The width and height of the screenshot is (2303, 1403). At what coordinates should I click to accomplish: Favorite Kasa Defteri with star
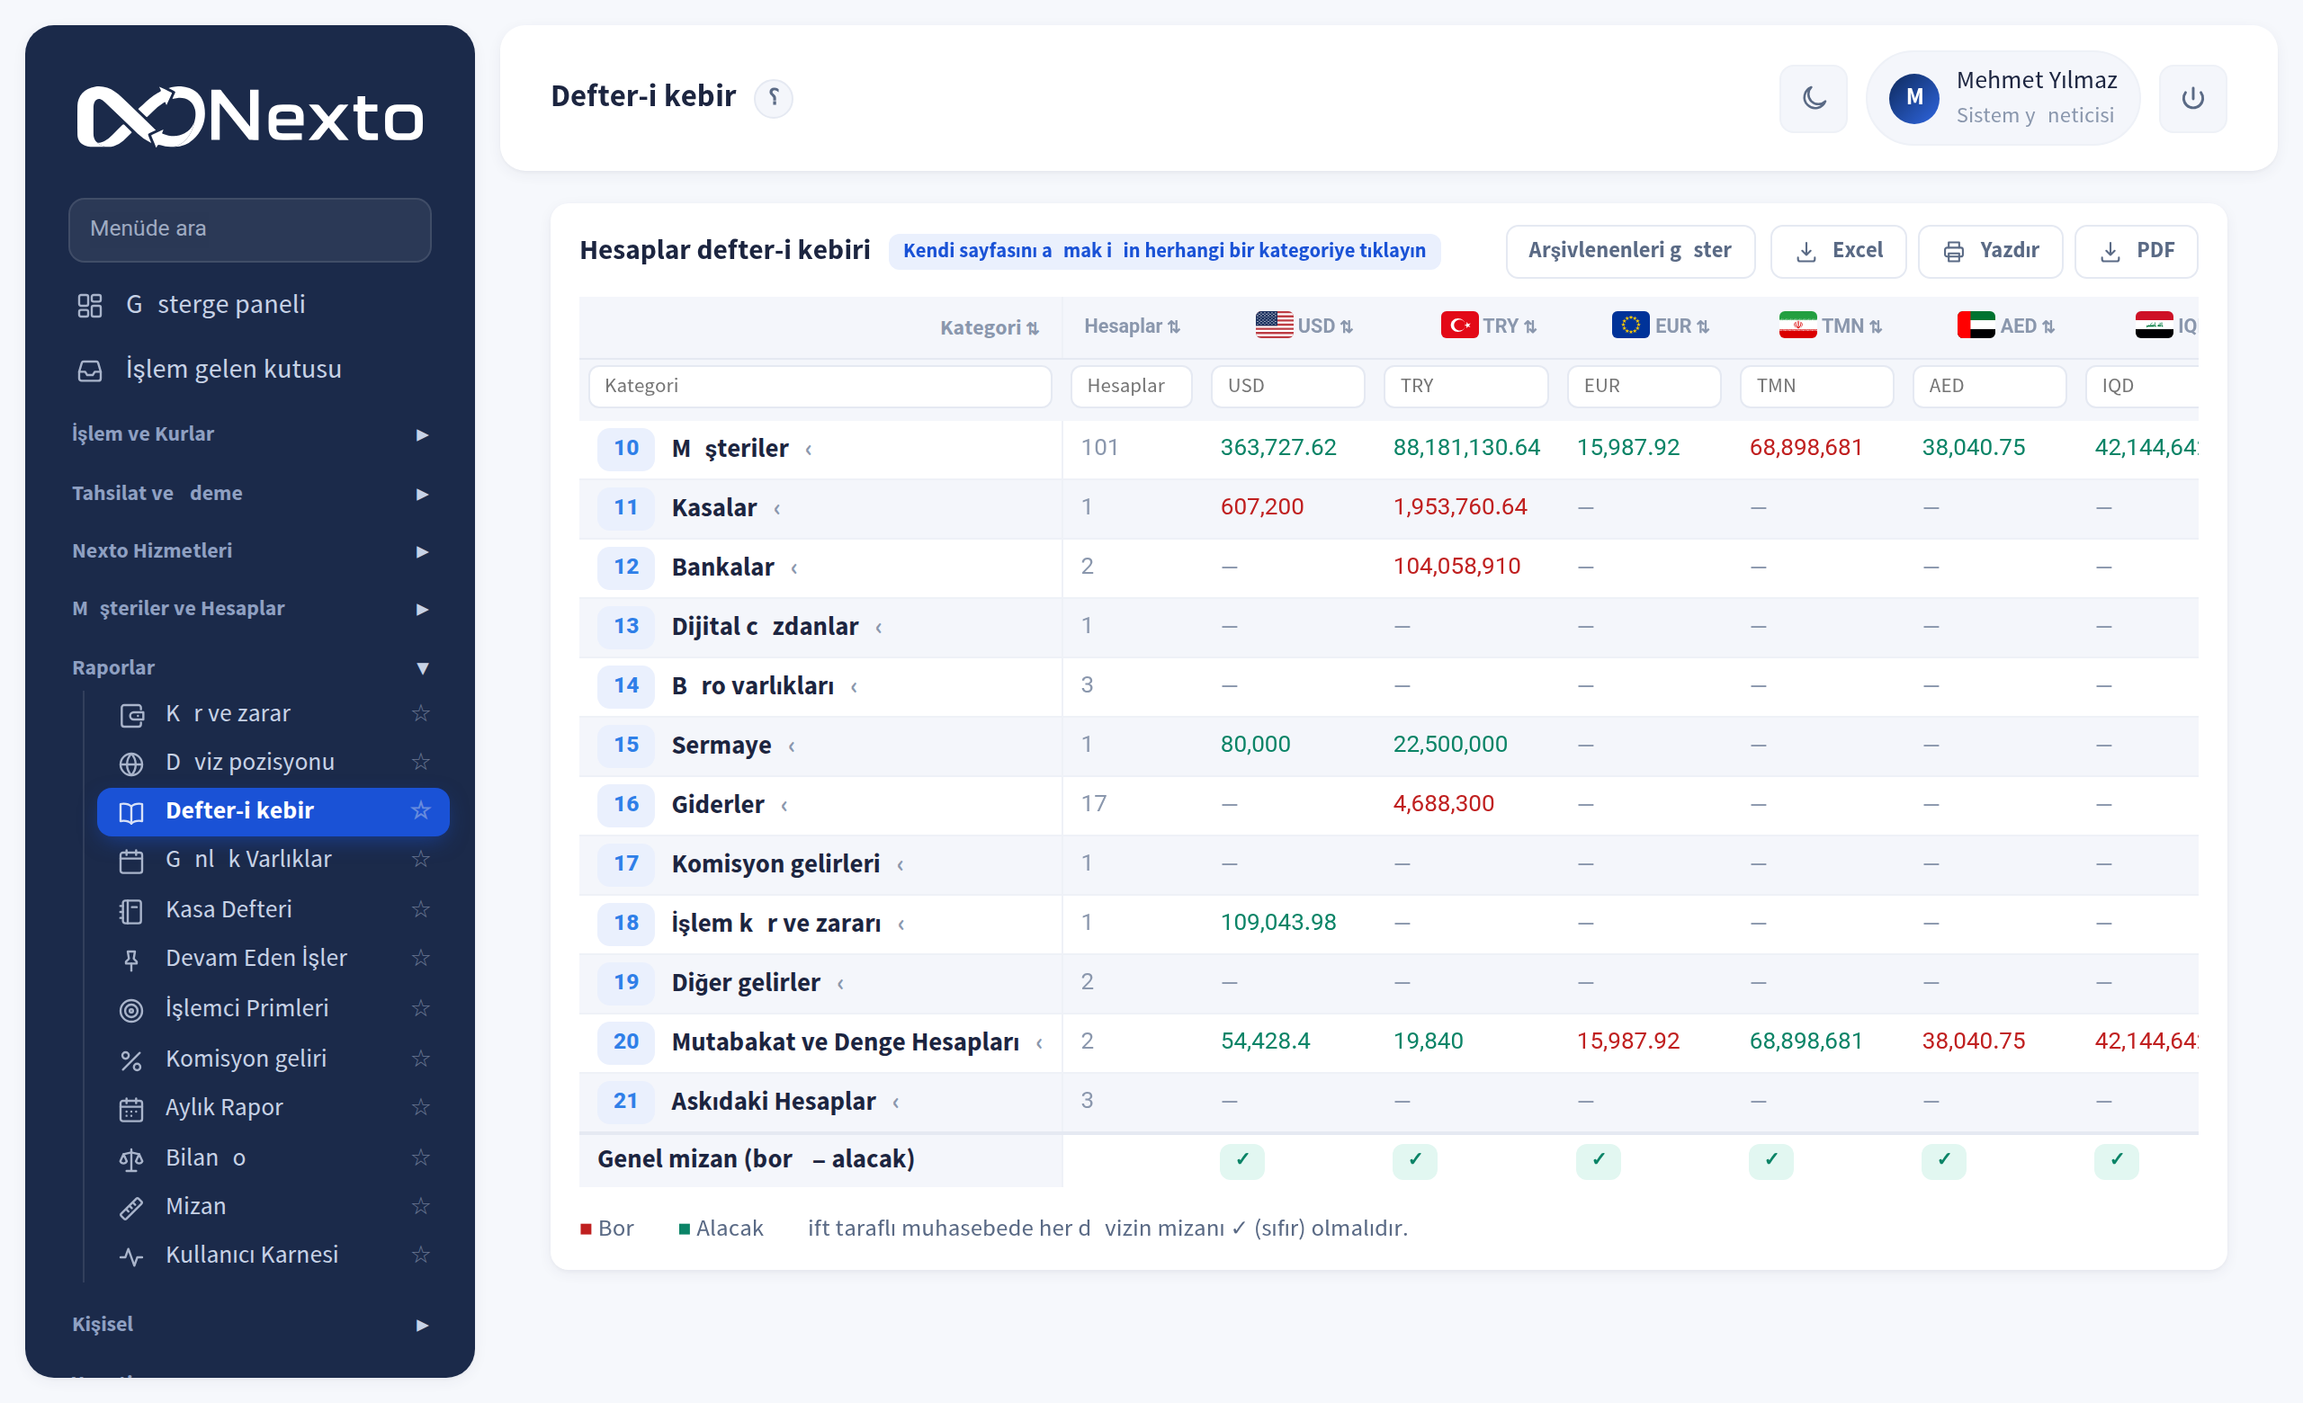pos(421,910)
